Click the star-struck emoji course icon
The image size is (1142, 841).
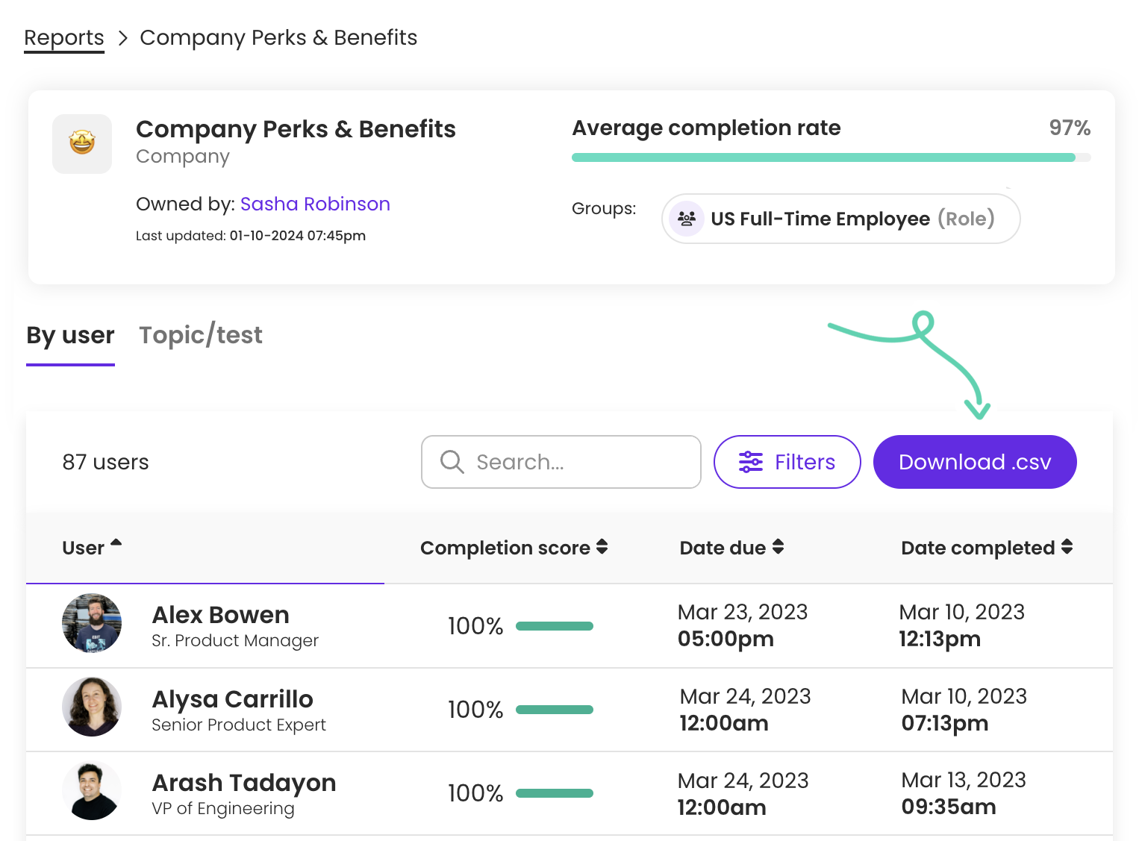pyautogui.click(x=82, y=143)
